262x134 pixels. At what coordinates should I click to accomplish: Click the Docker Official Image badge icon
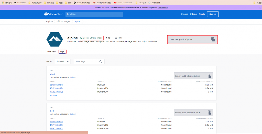81,38
